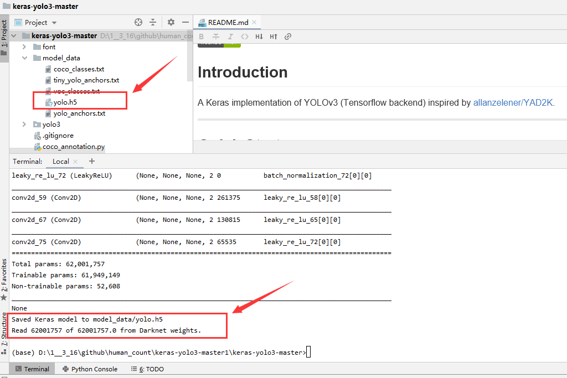Switch to the Python Console tab
Screen dimensions: 567x378
coord(90,369)
